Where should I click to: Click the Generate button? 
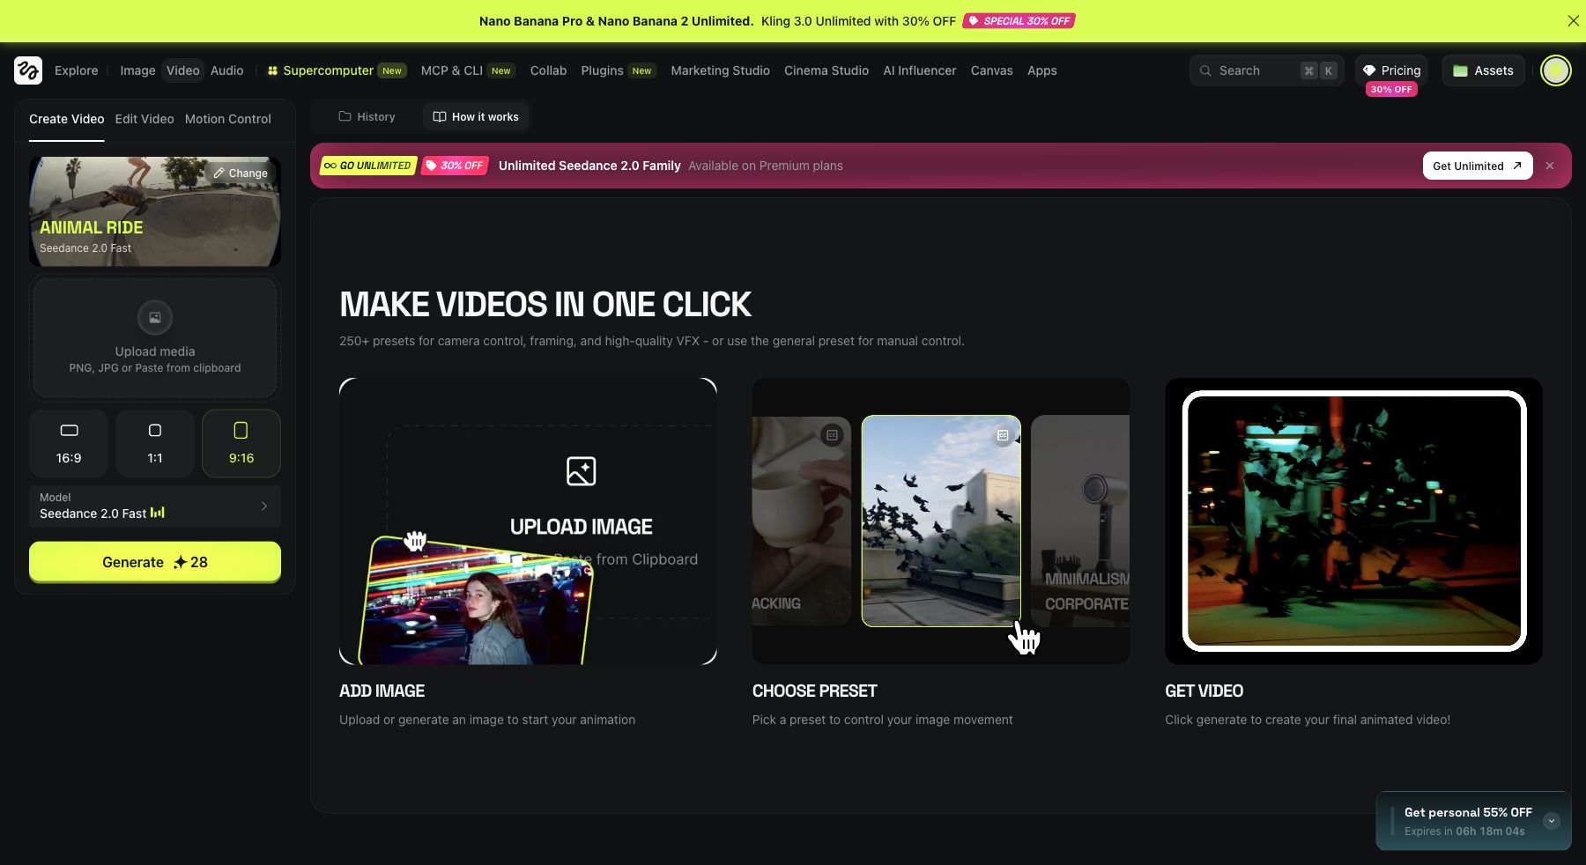point(155,562)
